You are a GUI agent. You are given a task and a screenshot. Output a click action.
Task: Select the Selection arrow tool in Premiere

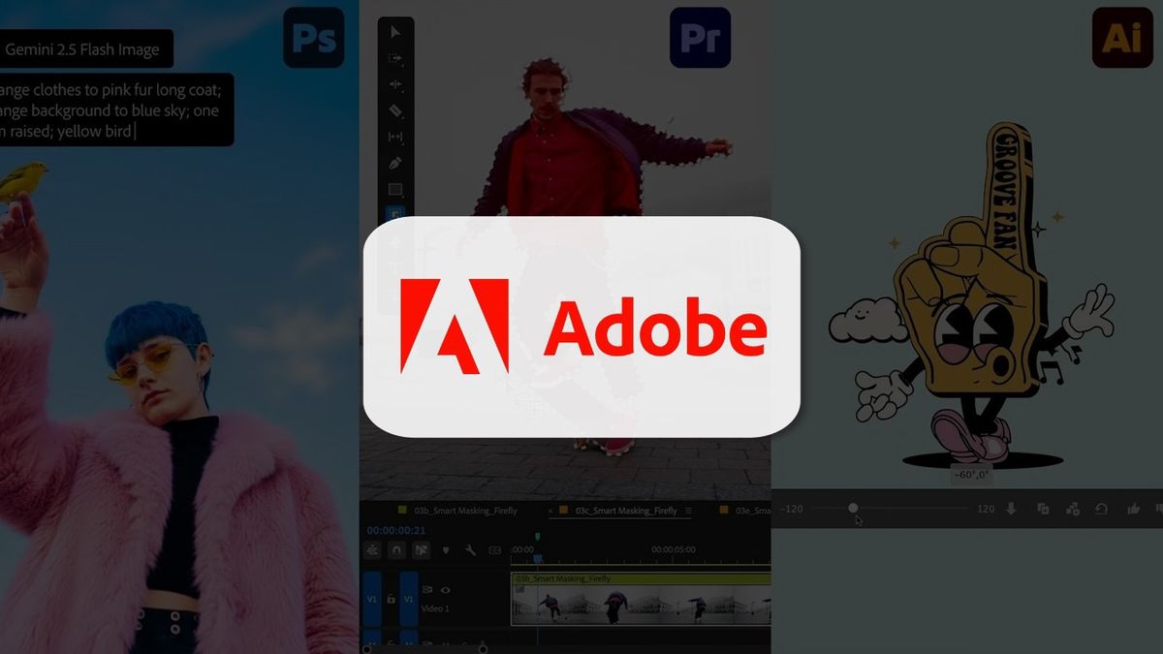click(395, 32)
